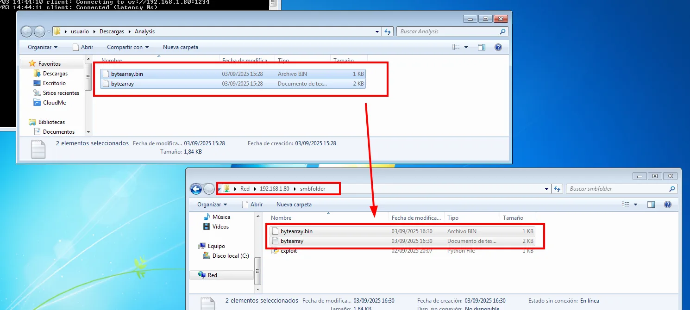This screenshot has height=310, width=690.
Task: Click forward arrow in smbfolder window
Action: (209, 189)
